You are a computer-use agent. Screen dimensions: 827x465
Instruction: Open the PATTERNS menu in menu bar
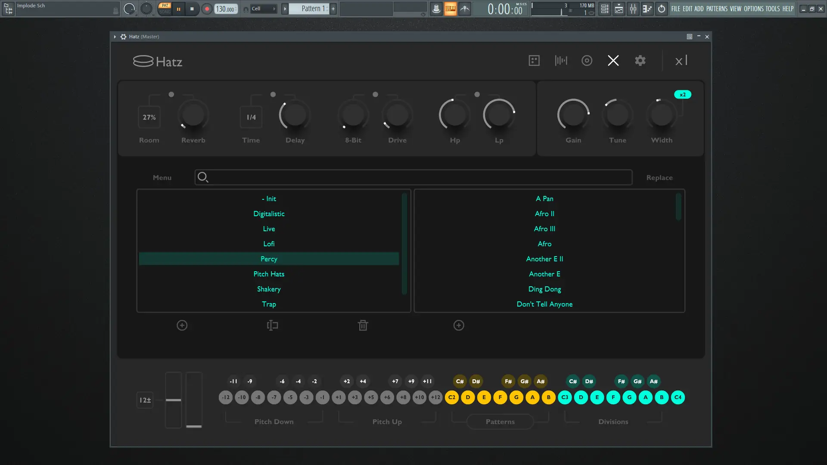pos(717,9)
